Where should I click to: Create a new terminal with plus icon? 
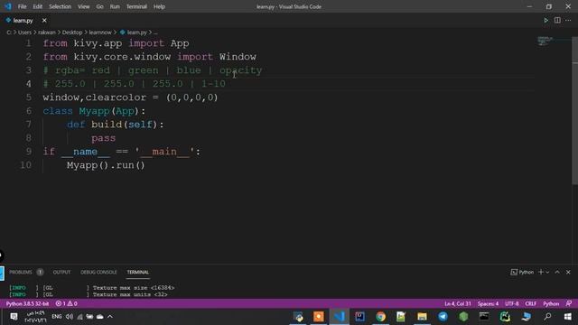(x=541, y=273)
